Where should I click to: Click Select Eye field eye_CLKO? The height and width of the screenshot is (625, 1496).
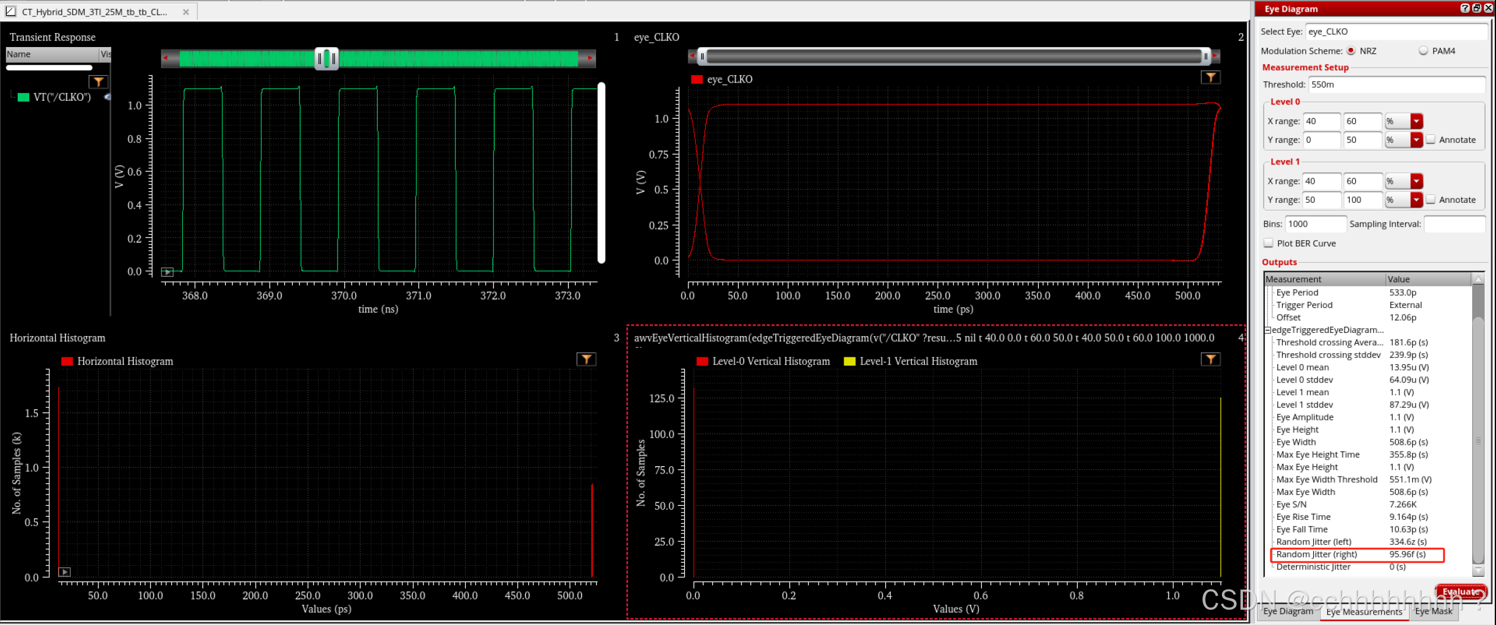click(x=1396, y=32)
